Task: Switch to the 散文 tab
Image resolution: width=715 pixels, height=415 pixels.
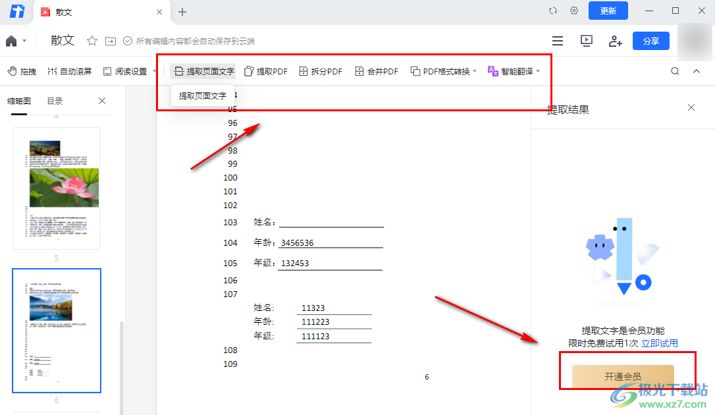Action: tap(101, 13)
